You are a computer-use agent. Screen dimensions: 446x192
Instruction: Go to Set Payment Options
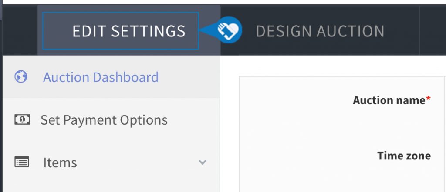(104, 120)
